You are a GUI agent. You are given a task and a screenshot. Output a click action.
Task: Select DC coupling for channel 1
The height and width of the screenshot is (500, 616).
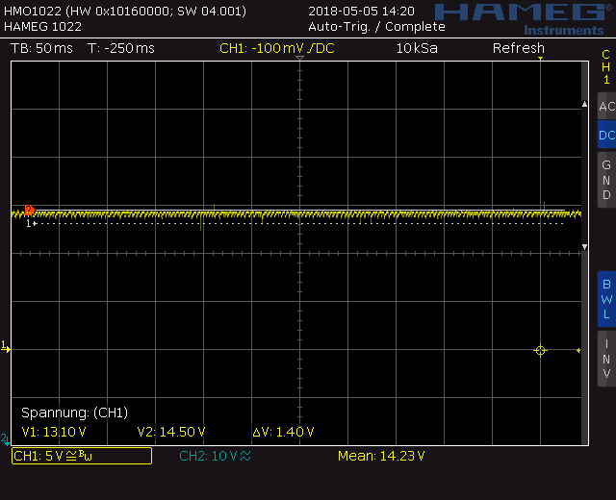605,136
